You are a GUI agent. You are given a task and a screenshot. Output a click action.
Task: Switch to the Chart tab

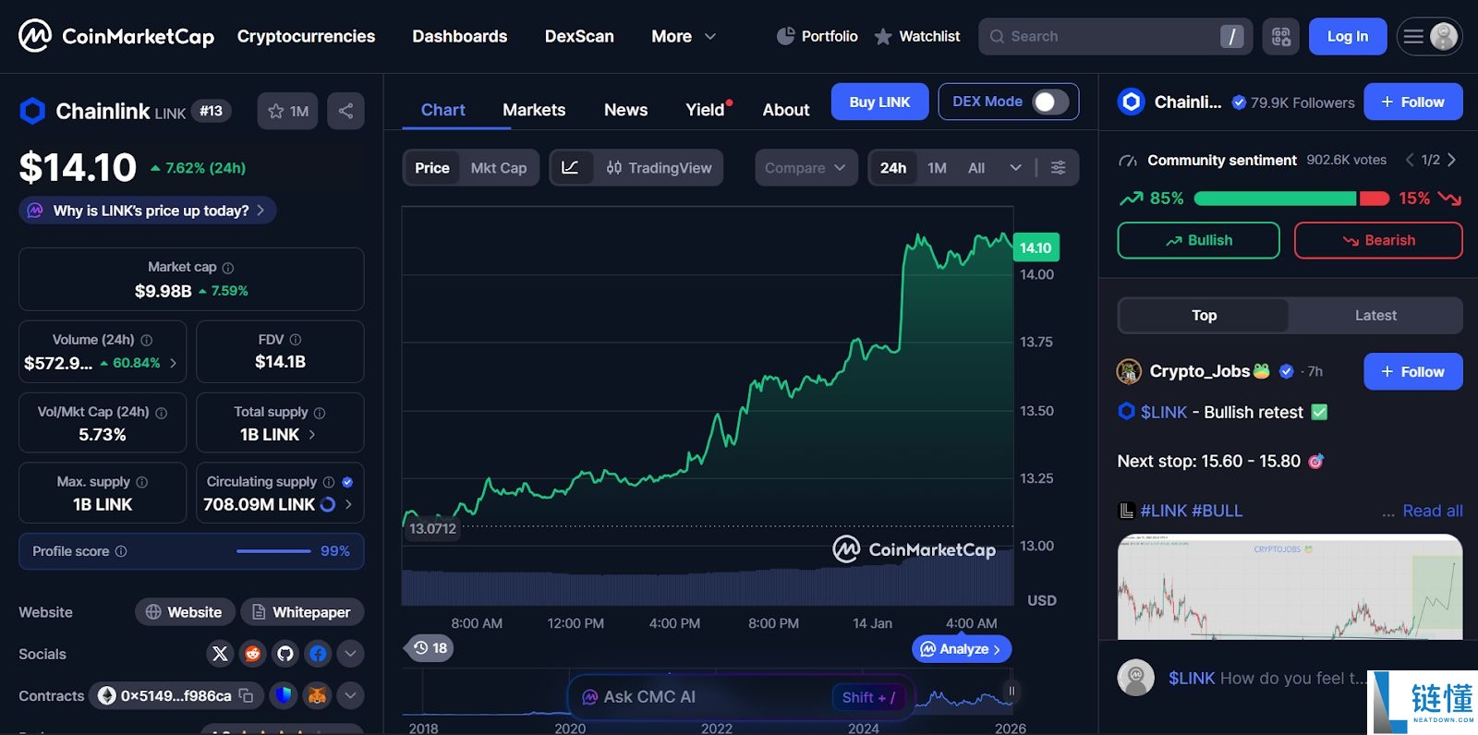tap(443, 110)
